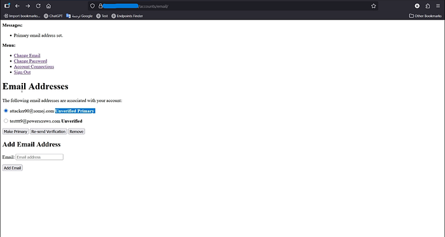Open the extensions puzzle icon
445x237 pixels.
428,6
